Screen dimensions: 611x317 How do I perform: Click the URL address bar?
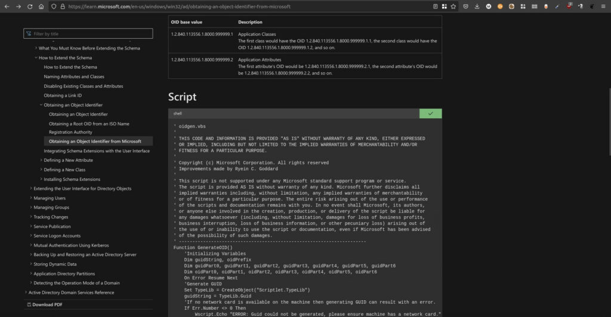(x=239, y=7)
